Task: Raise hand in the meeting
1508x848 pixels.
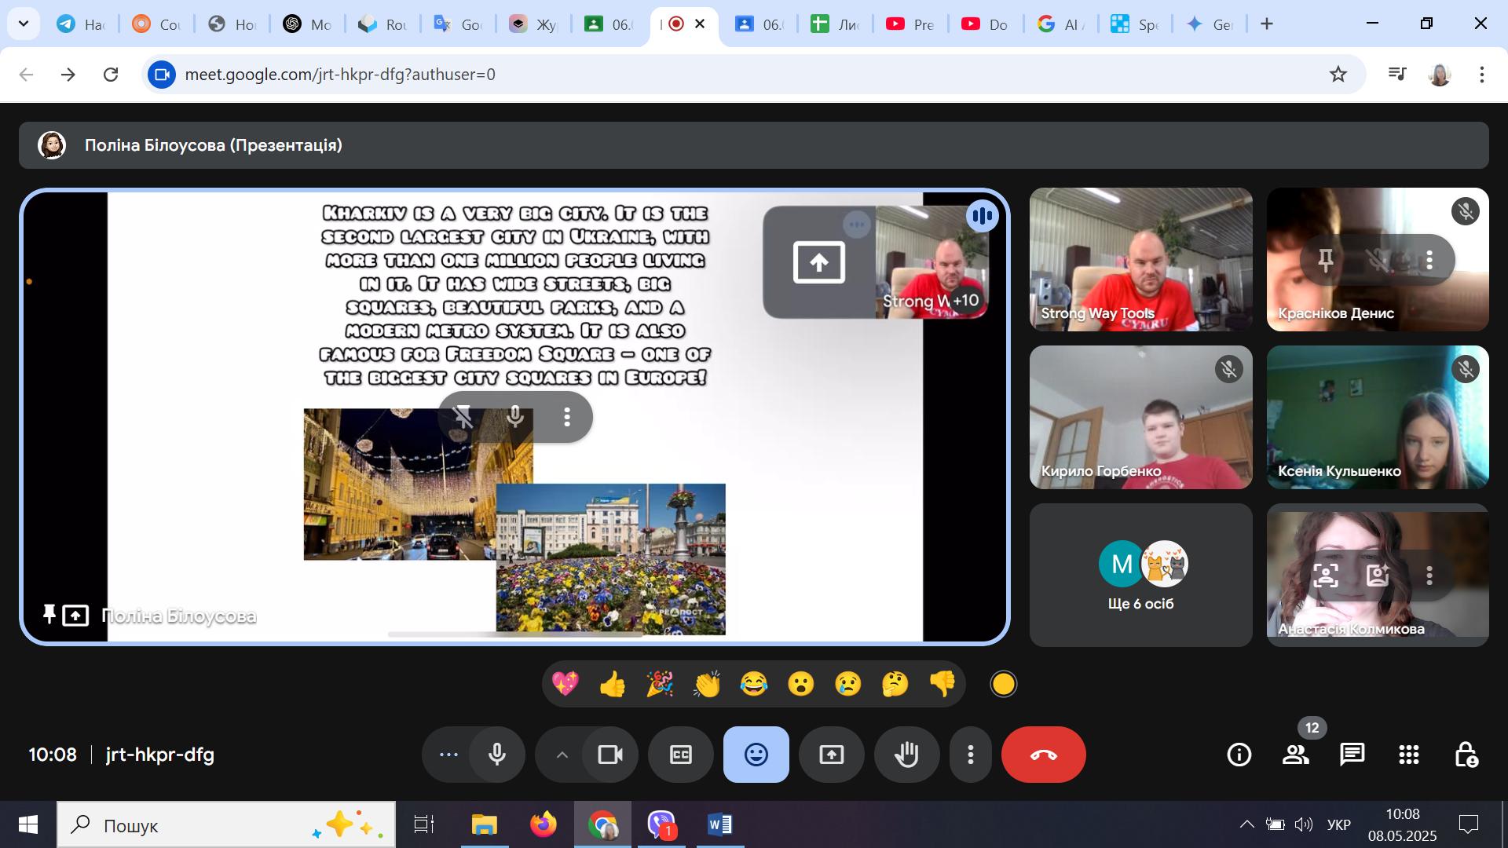Action: click(x=906, y=755)
